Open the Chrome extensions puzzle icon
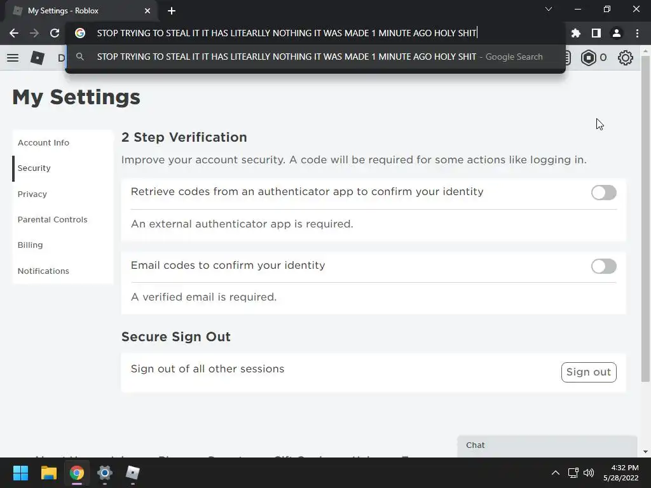This screenshot has height=488, width=651. [576, 33]
